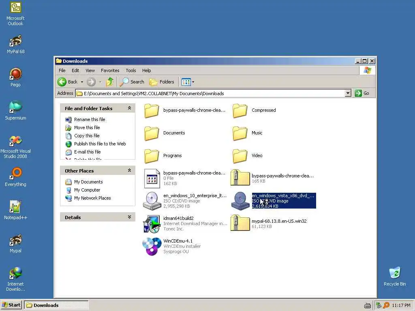Select the MyPal 68 desktop shortcut
Viewport: 415px width, 311px height.
coord(15,45)
